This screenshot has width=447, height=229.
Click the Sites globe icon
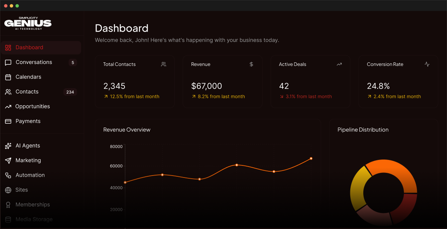click(8, 190)
